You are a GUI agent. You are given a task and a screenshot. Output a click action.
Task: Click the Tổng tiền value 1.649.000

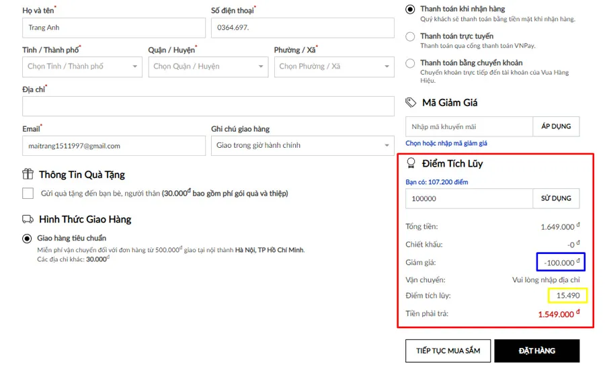[560, 226]
